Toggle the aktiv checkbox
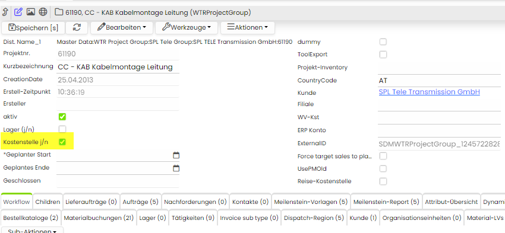 click(62, 116)
